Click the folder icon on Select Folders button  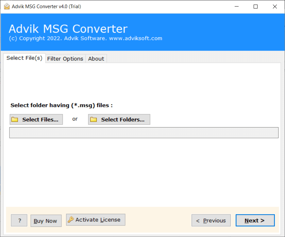click(x=93, y=119)
